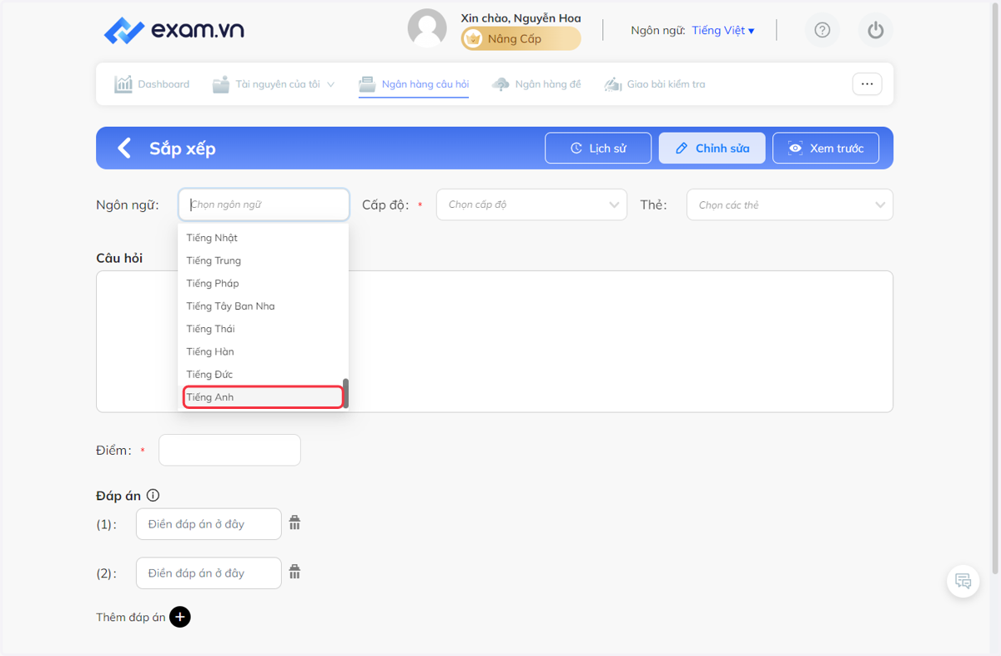Viewport: 1001px width, 656px height.
Task: Click the Chỉnh sửa edit button
Action: coord(712,149)
